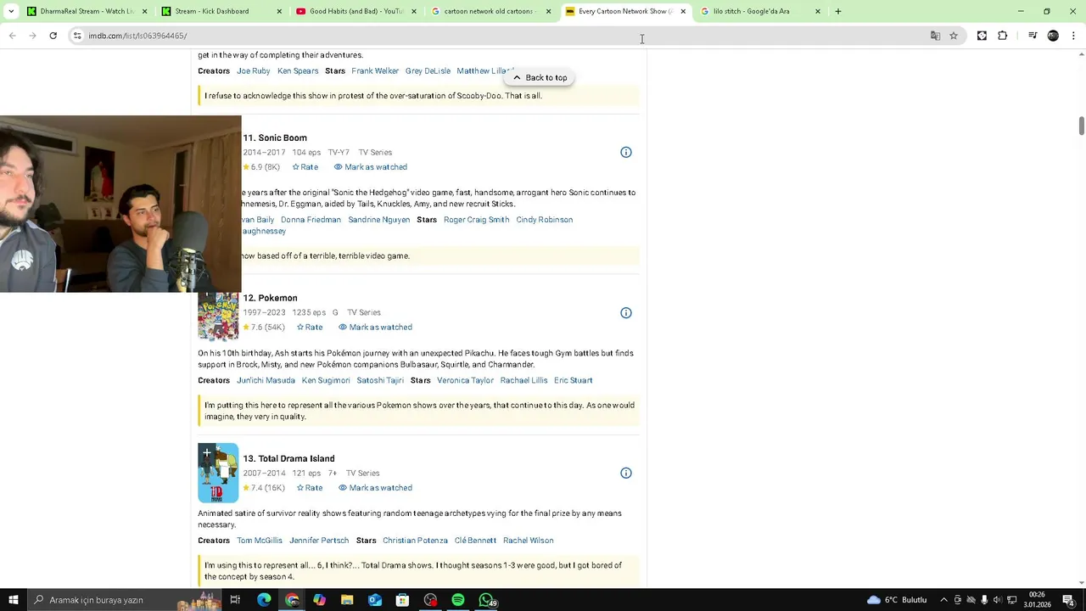The width and height of the screenshot is (1086, 611).
Task: Translate this page icon
Action: click(935, 36)
